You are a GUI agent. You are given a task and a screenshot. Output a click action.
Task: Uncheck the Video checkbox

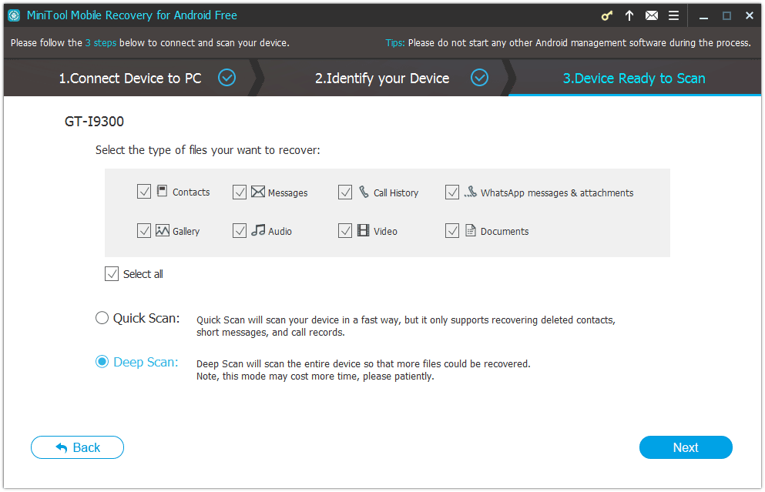click(345, 230)
